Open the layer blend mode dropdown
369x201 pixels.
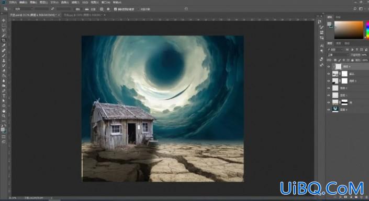coord(338,55)
